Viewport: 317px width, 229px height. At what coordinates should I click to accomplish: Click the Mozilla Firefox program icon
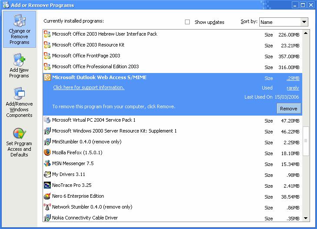pos(47,153)
